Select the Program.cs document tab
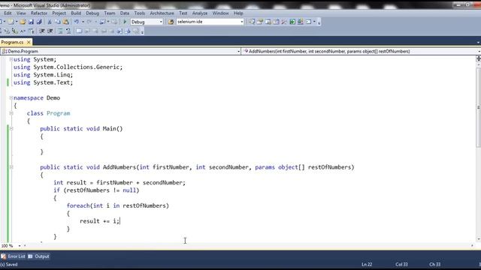Image resolution: width=481 pixels, height=270 pixels. [x=12, y=42]
